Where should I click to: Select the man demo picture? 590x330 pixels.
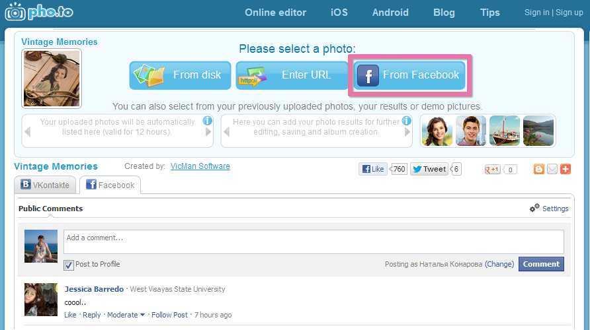(x=471, y=131)
